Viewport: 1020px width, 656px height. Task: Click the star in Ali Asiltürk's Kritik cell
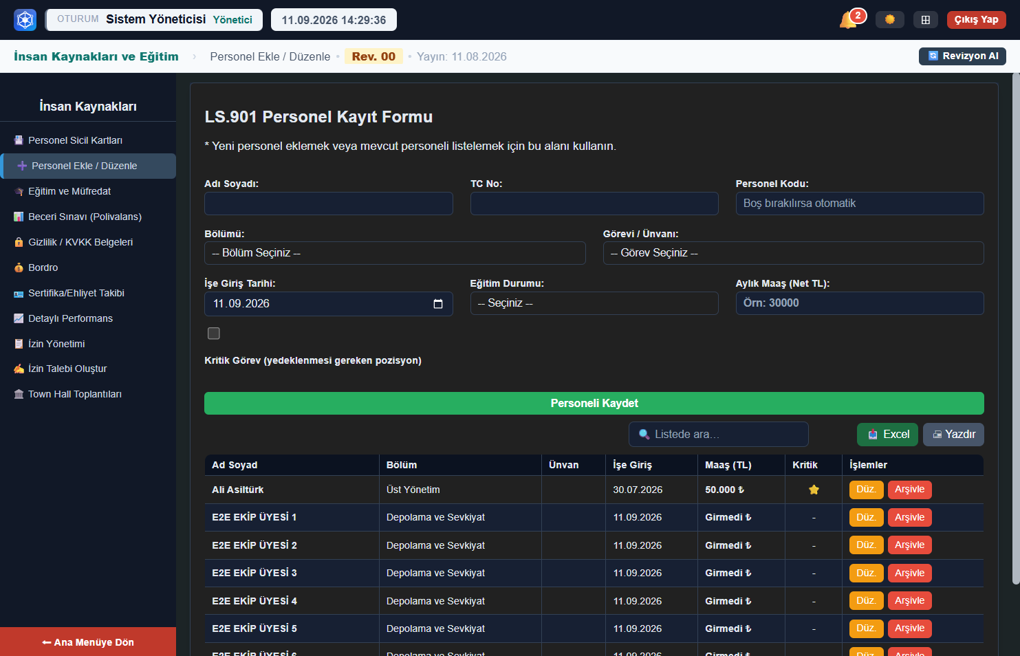[814, 490]
